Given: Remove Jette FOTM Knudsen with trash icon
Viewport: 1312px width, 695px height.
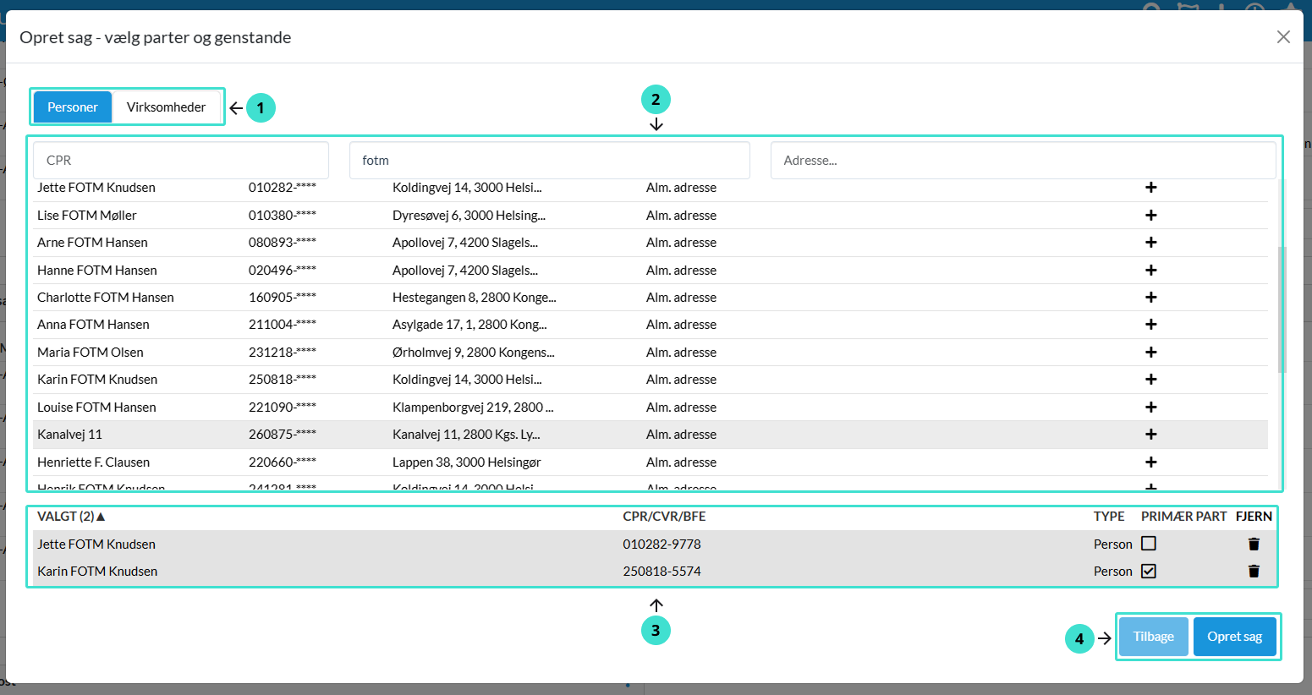Looking at the screenshot, I should (x=1254, y=545).
